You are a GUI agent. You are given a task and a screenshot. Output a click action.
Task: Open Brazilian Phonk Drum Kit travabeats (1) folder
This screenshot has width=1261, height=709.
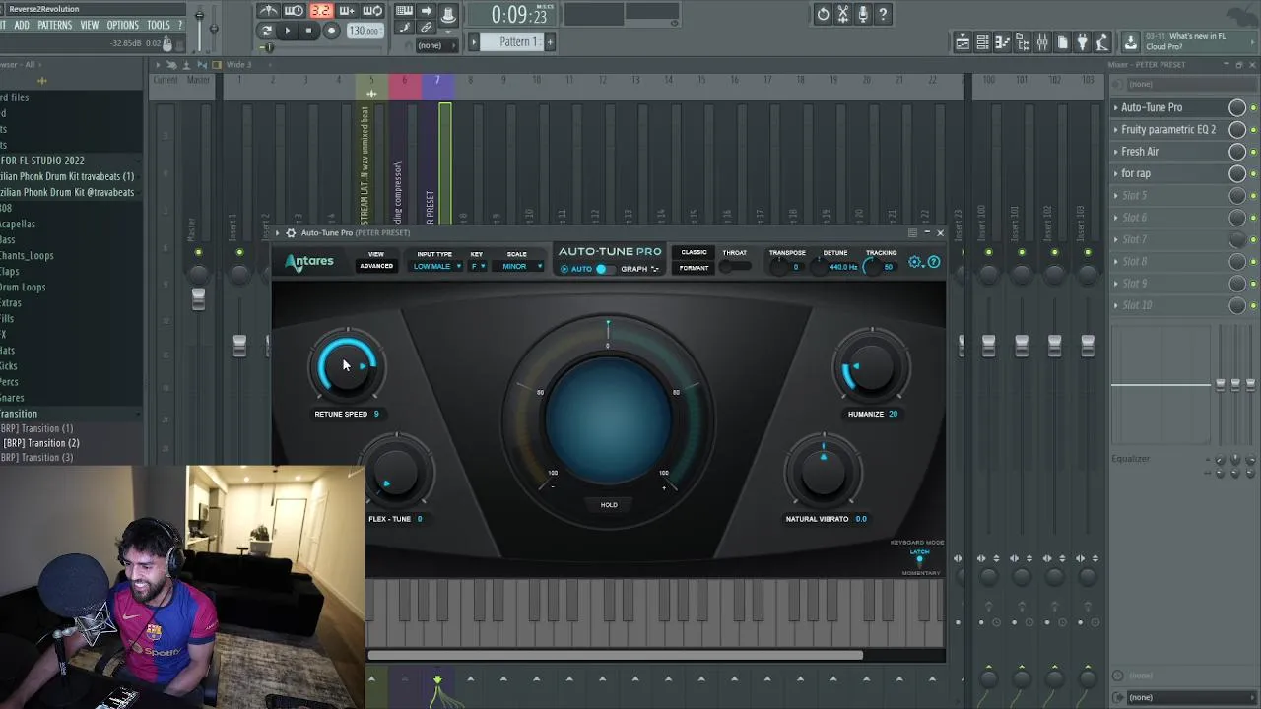click(67, 176)
